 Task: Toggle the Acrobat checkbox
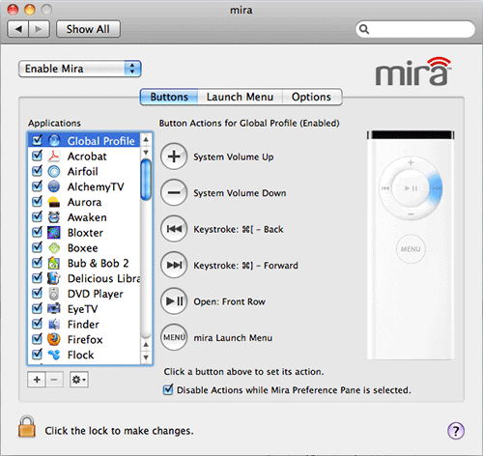pos(38,156)
